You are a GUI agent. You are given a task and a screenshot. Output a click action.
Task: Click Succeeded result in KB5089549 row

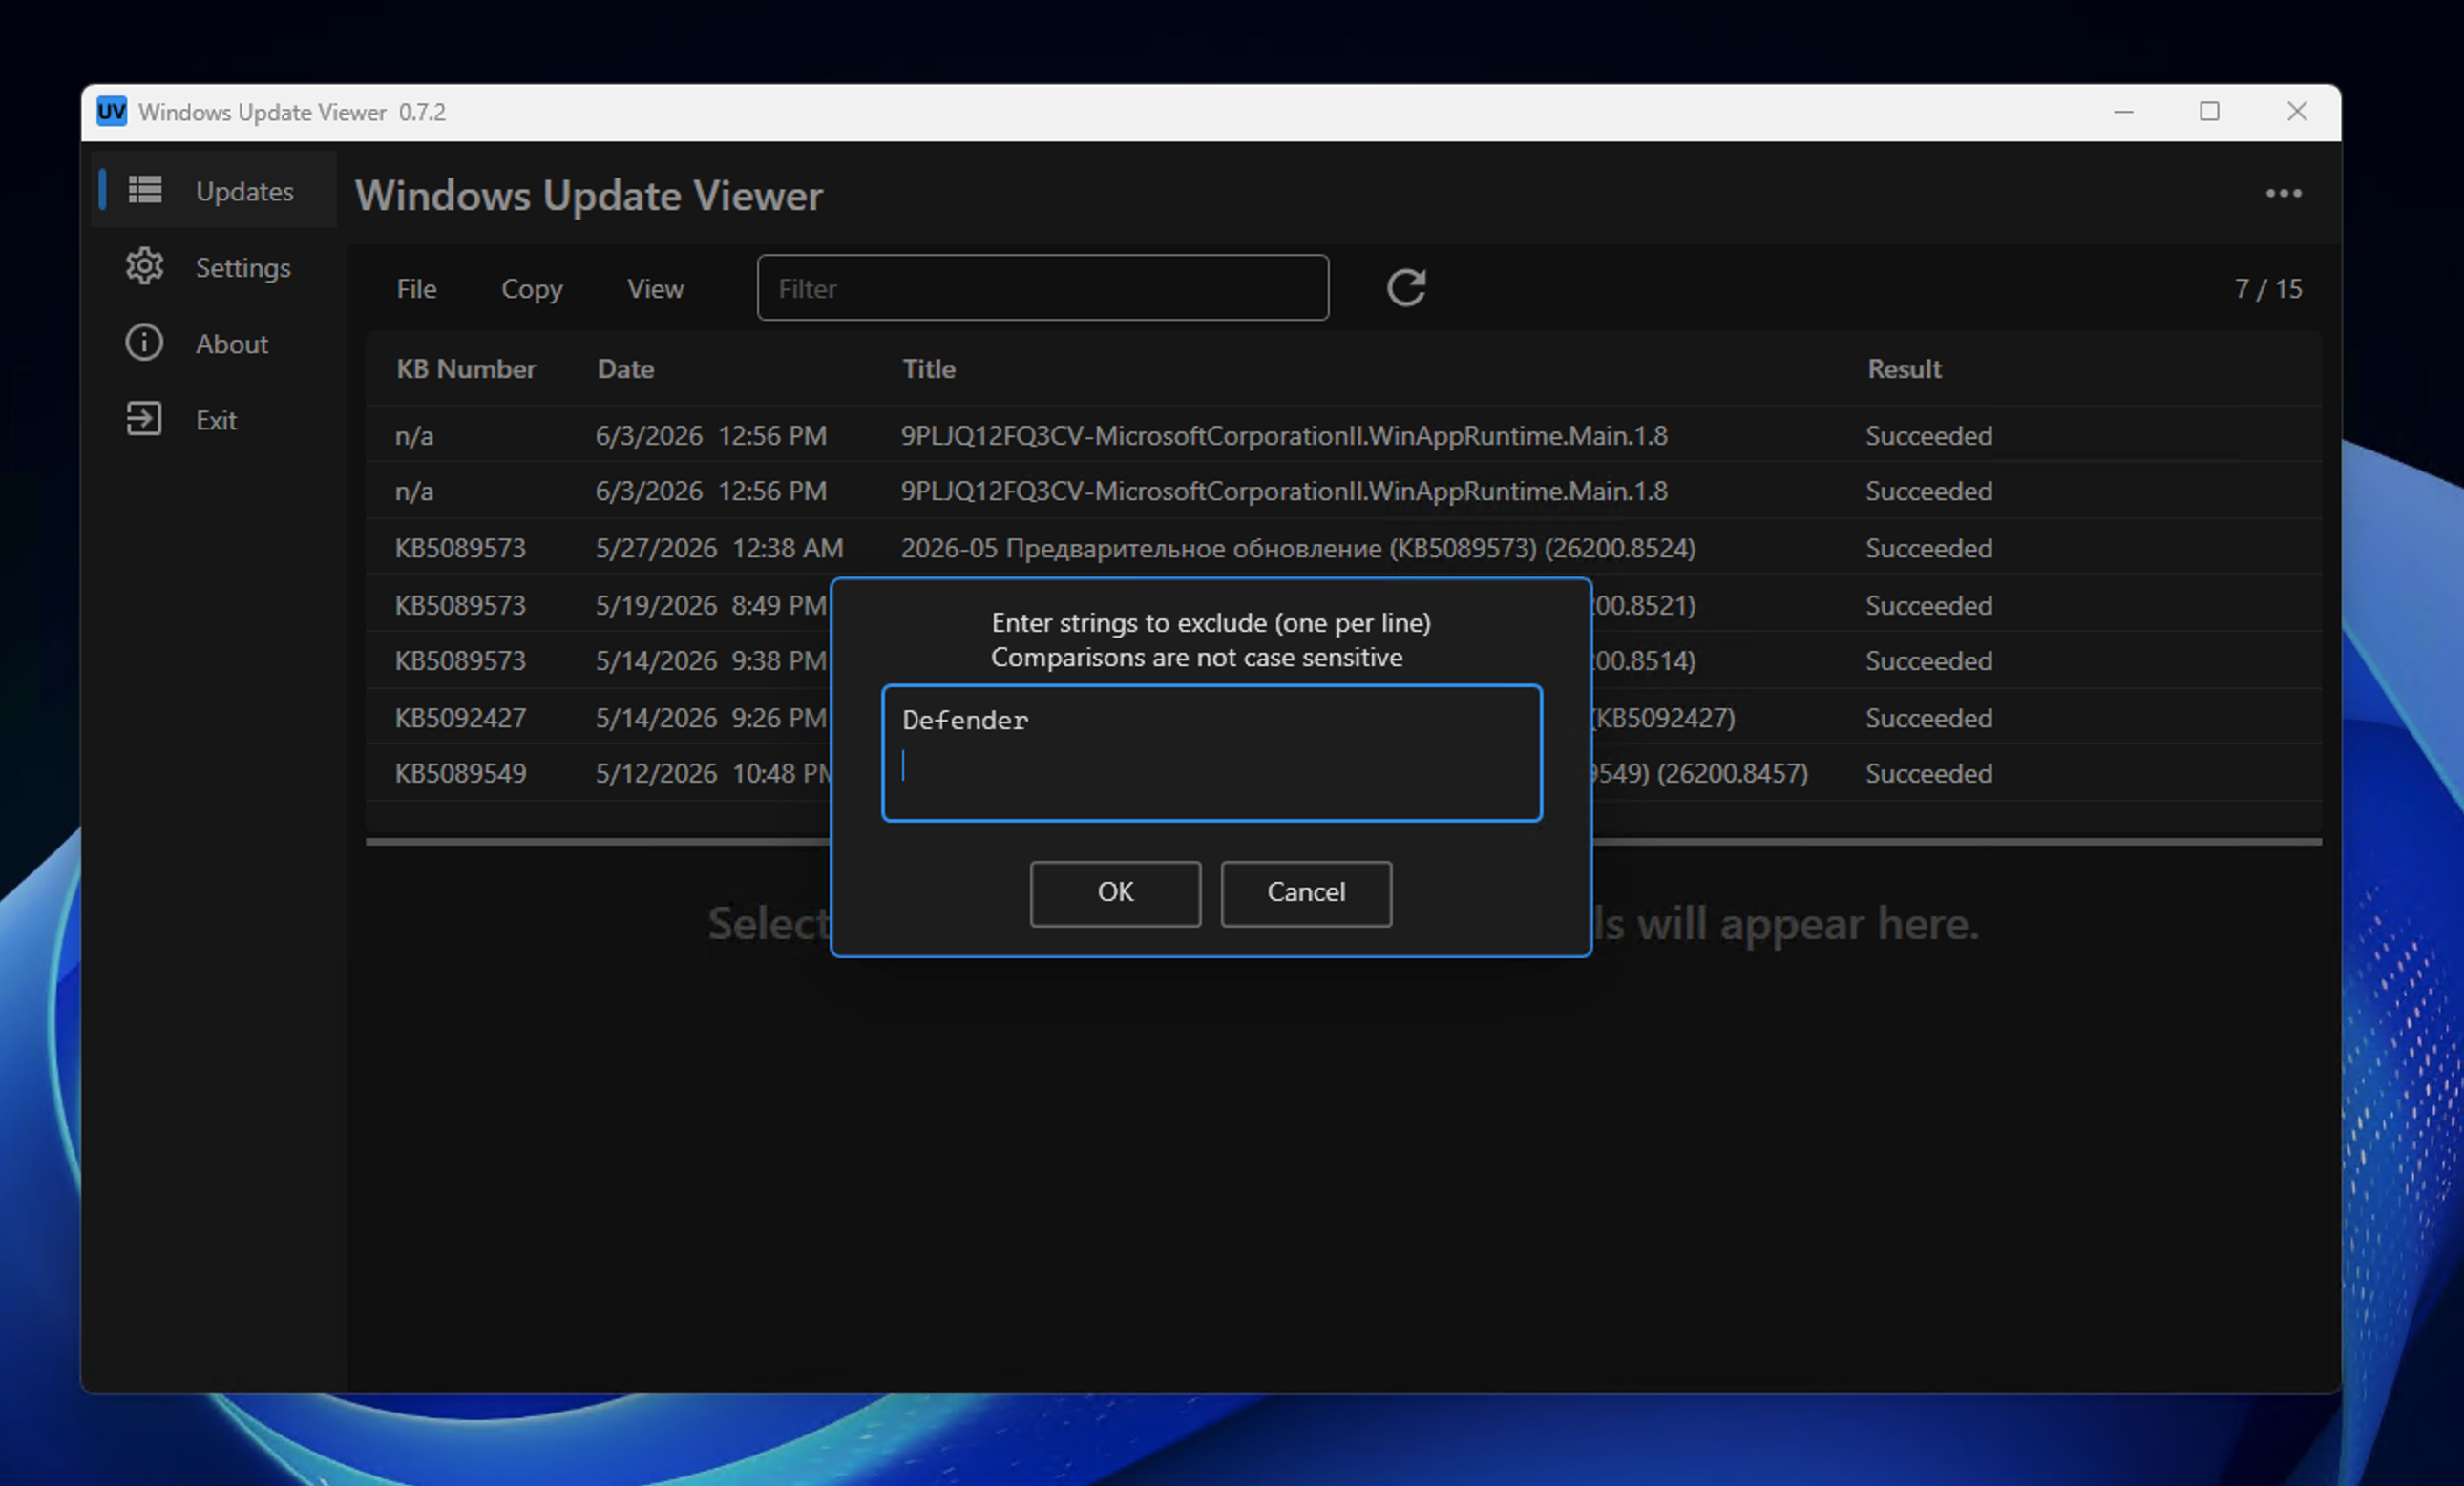(x=1929, y=774)
